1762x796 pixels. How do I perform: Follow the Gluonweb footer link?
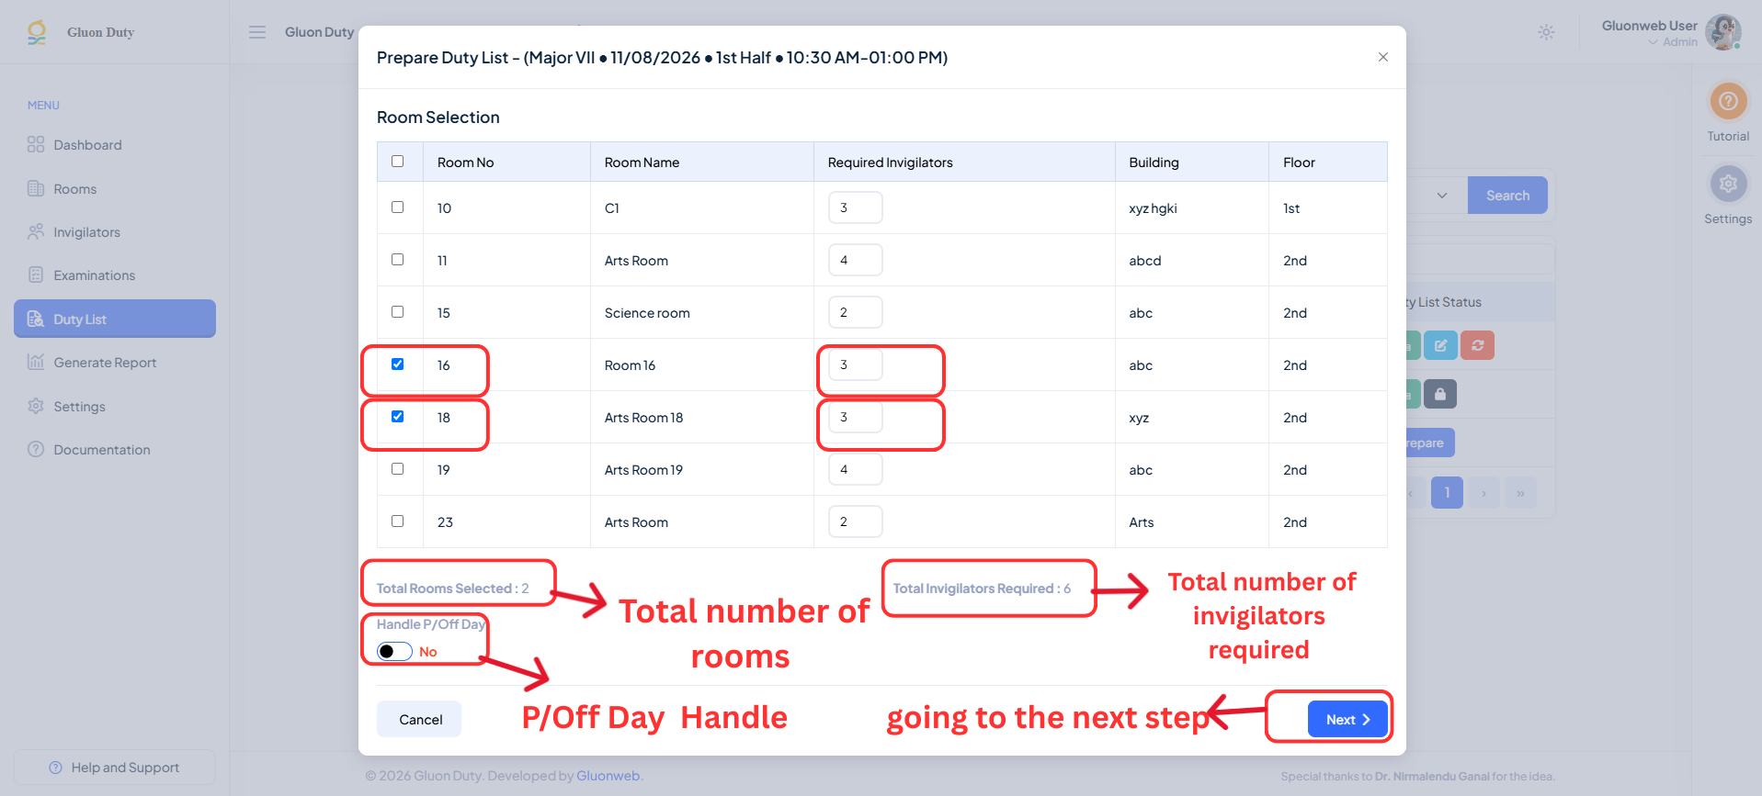point(608,776)
